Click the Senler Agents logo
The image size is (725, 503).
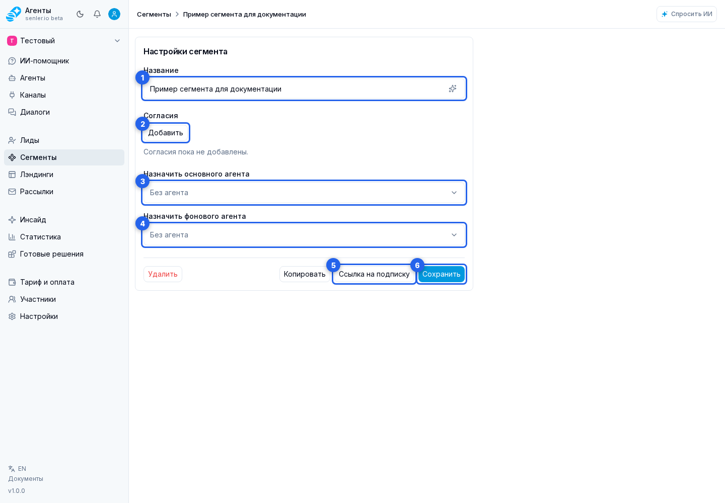click(14, 14)
